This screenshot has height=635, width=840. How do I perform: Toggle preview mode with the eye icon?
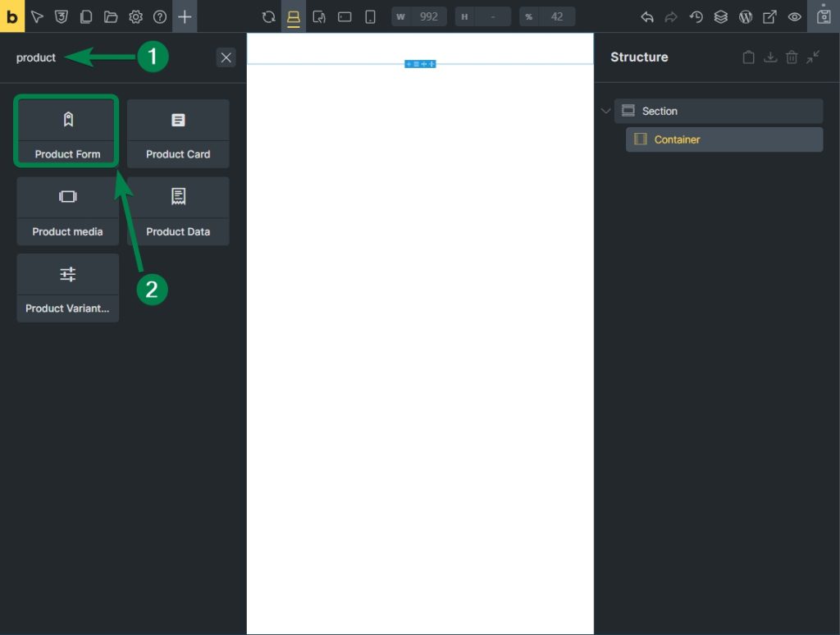(x=794, y=16)
